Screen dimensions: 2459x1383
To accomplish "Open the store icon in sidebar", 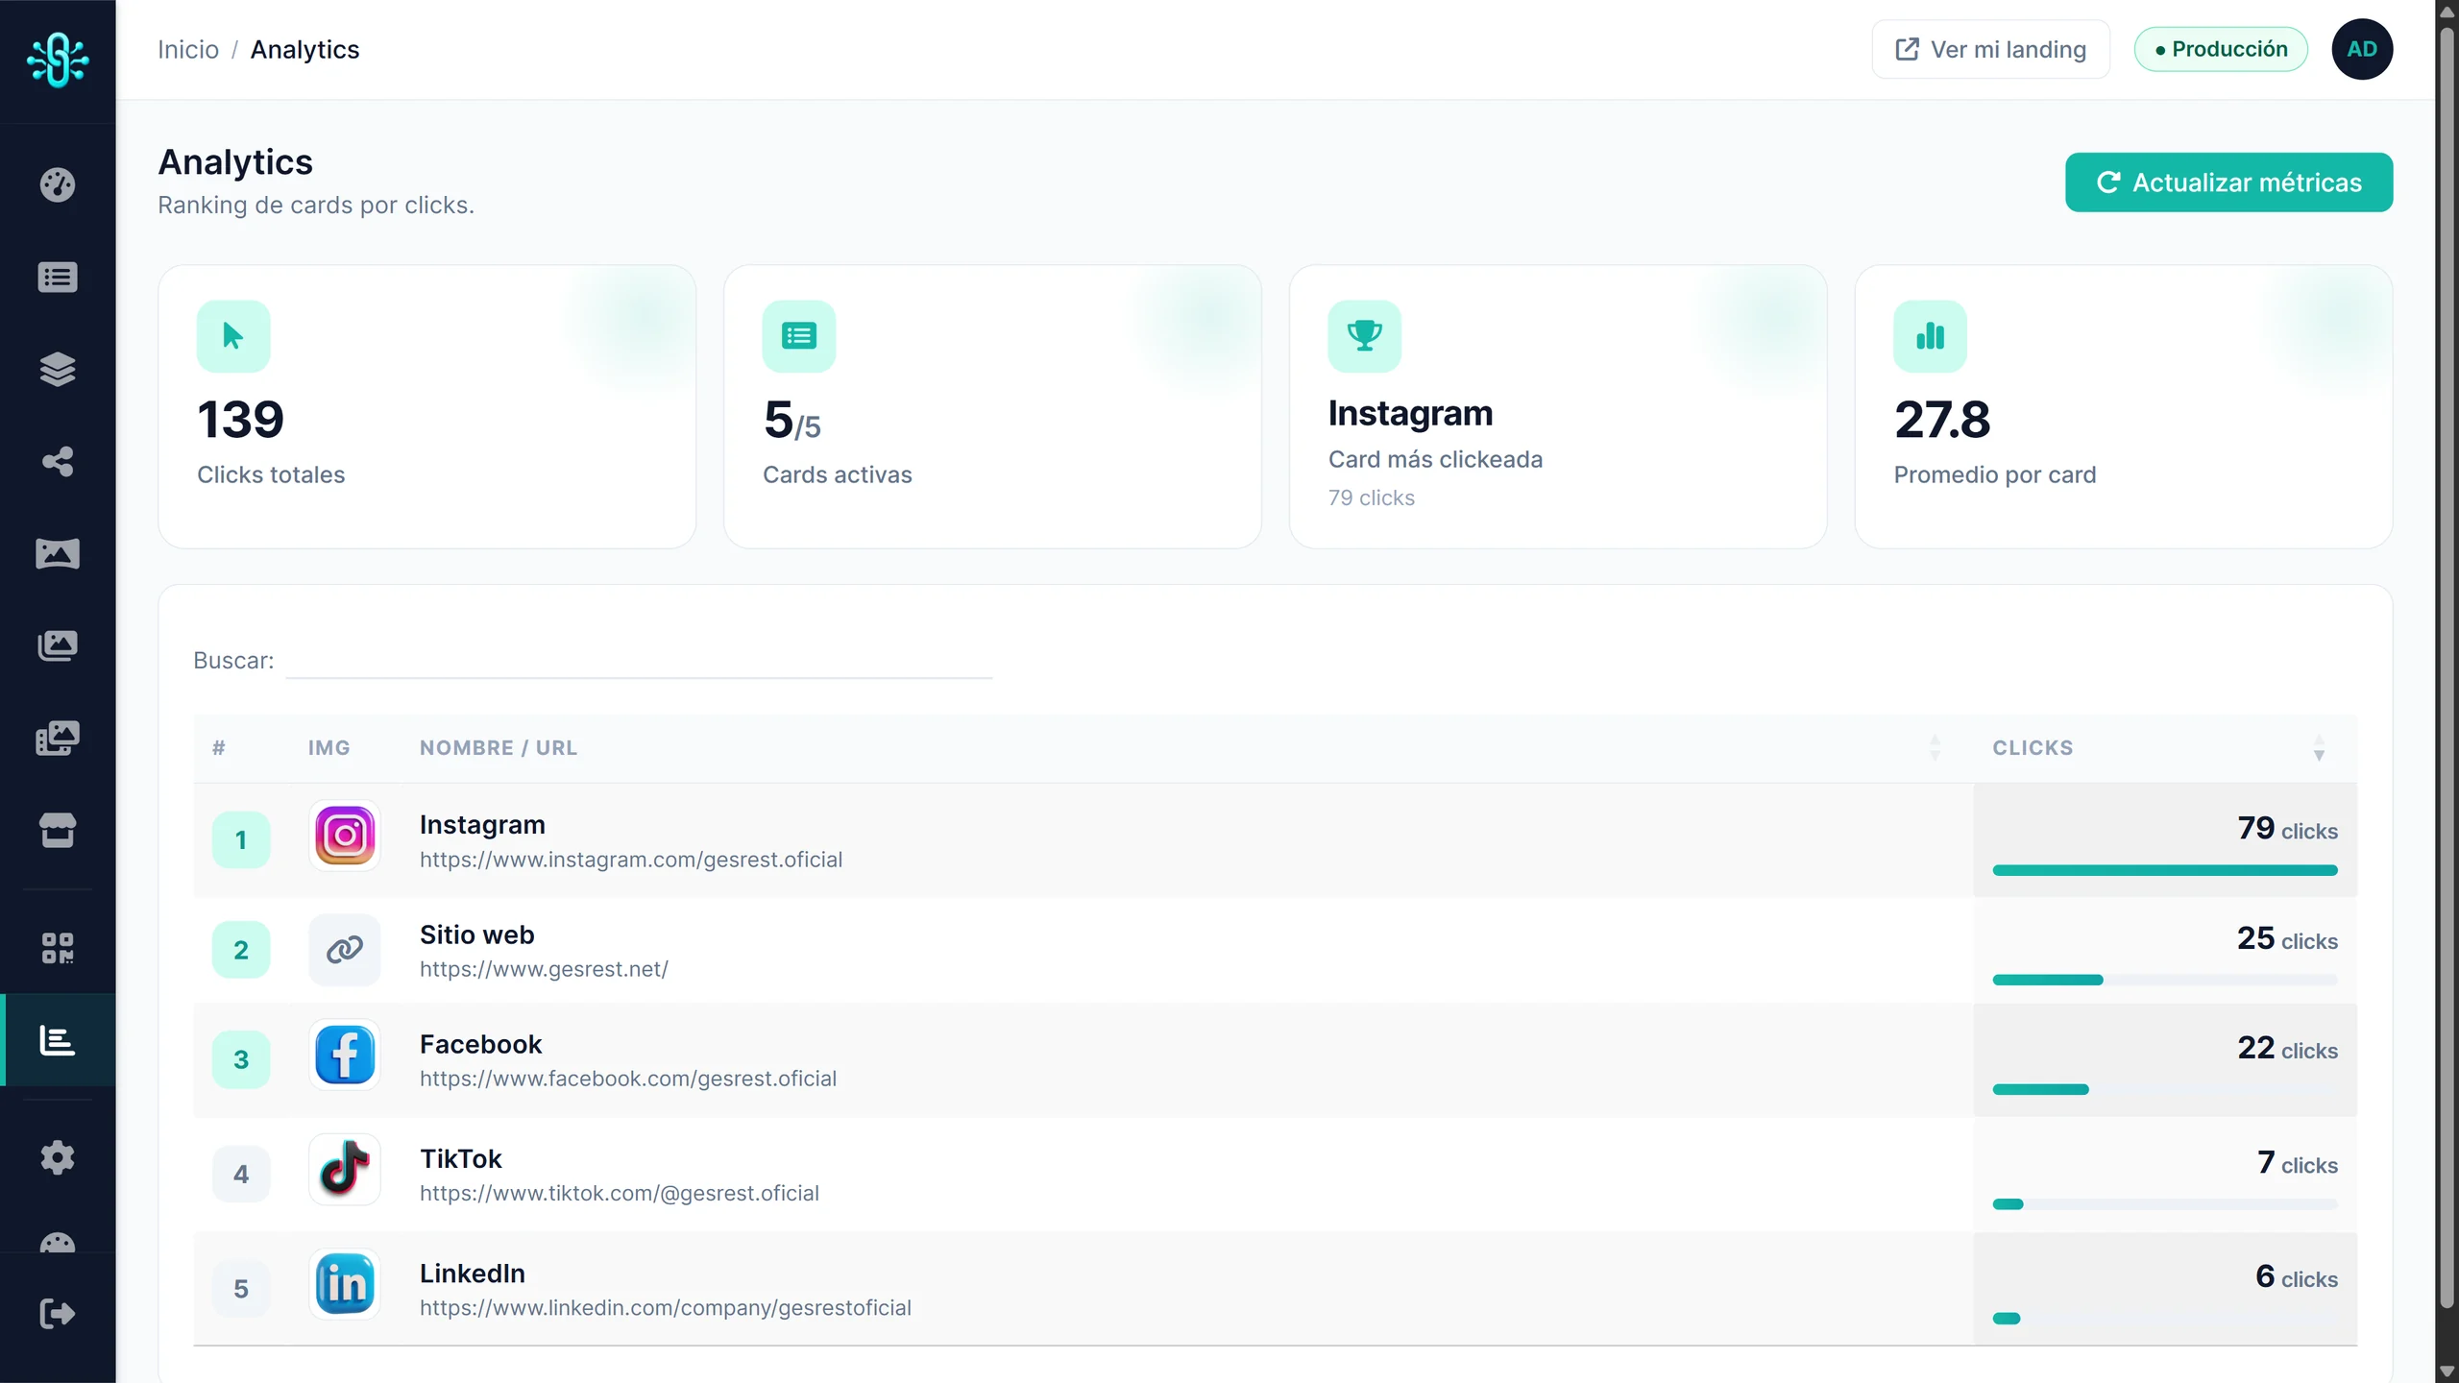I will pyautogui.click(x=58, y=831).
